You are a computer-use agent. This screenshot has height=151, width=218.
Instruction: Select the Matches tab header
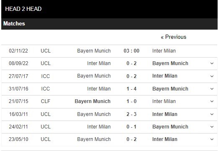pyautogui.click(x=14, y=23)
